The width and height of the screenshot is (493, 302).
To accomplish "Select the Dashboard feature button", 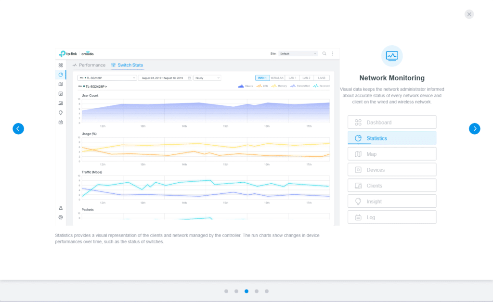I will click(x=391, y=122).
